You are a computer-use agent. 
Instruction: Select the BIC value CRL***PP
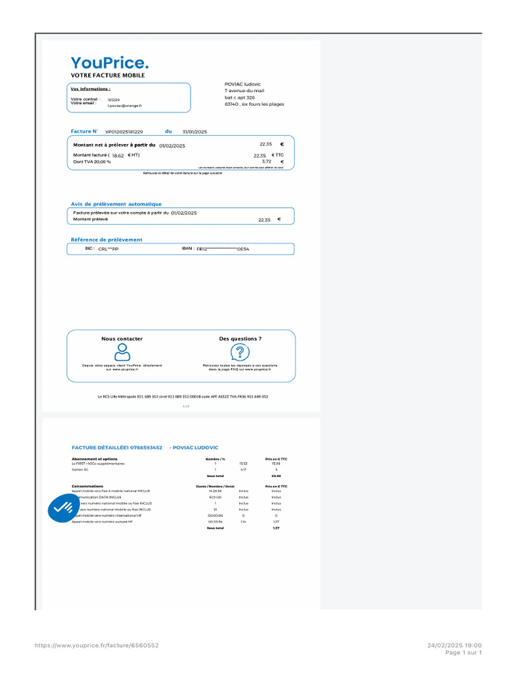coord(108,249)
